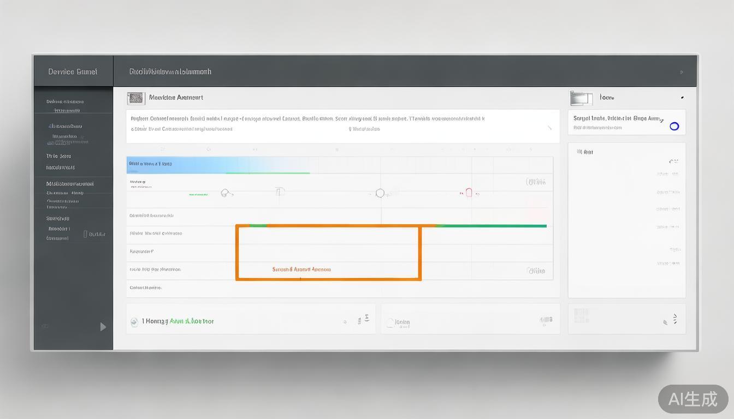Toggle the blue circle radio button in right panel

pos(674,126)
